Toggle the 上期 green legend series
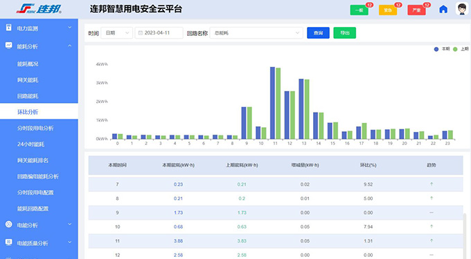The height and width of the screenshot is (259, 471). tap(461, 49)
